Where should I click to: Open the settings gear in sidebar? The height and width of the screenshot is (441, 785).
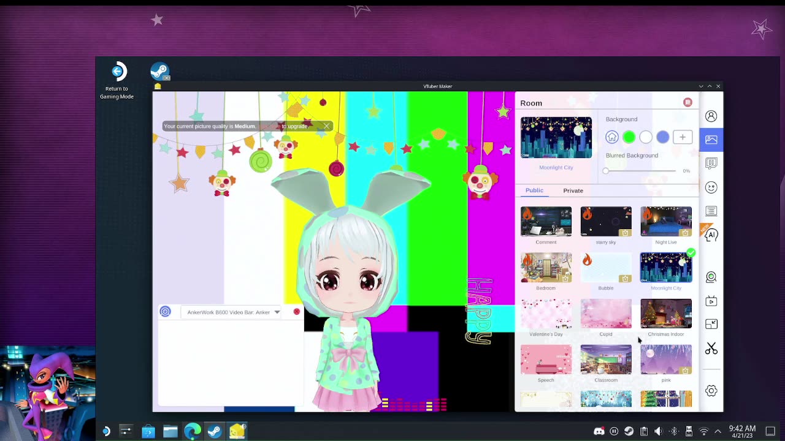711,391
